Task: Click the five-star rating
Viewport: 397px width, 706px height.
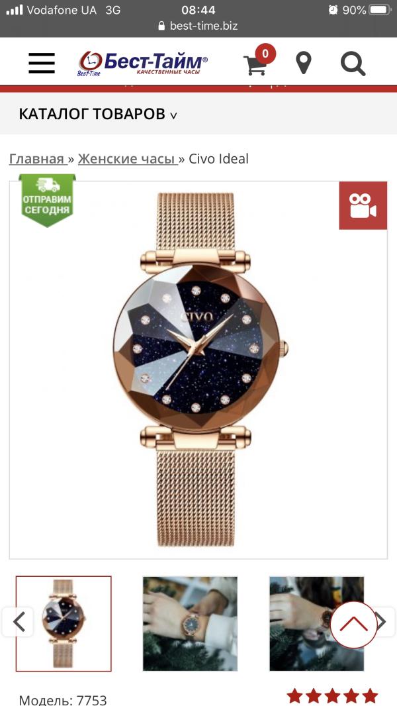Action: (x=332, y=696)
